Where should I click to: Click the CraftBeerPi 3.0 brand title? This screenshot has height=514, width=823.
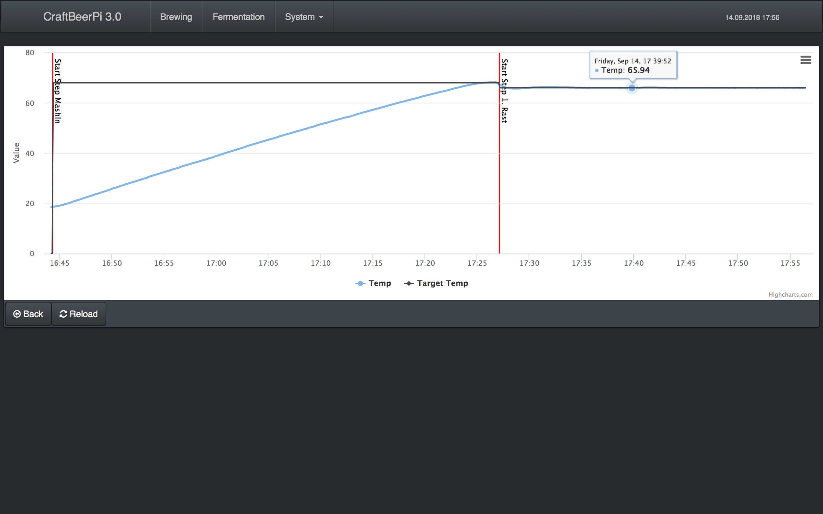(x=82, y=17)
